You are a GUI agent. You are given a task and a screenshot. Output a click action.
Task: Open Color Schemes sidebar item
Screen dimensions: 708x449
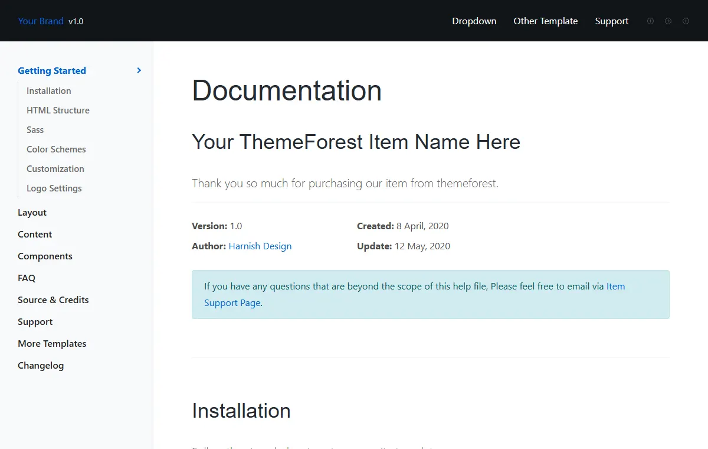(56, 149)
